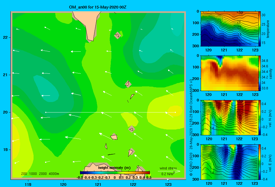Click the '30' temperature scale tick

coord(263,15)
